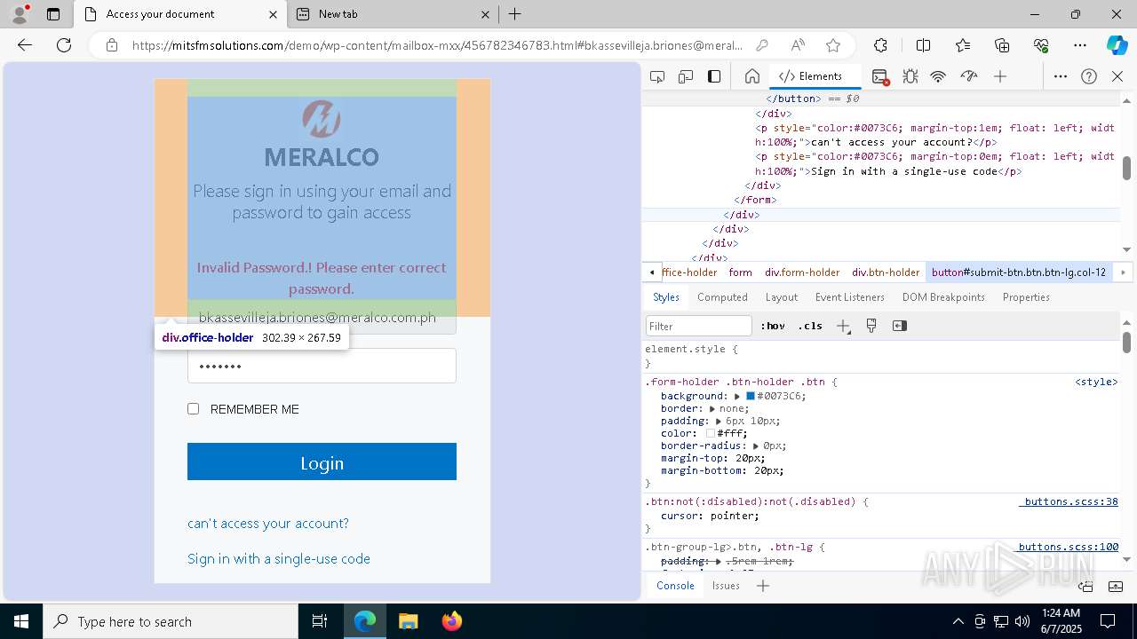Open Browser essentials heart icon
This screenshot has width=1137, height=639.
click(x=1041, y=45)
